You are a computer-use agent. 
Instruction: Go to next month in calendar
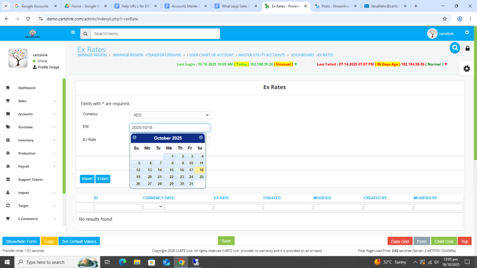(x=201, y=138)
